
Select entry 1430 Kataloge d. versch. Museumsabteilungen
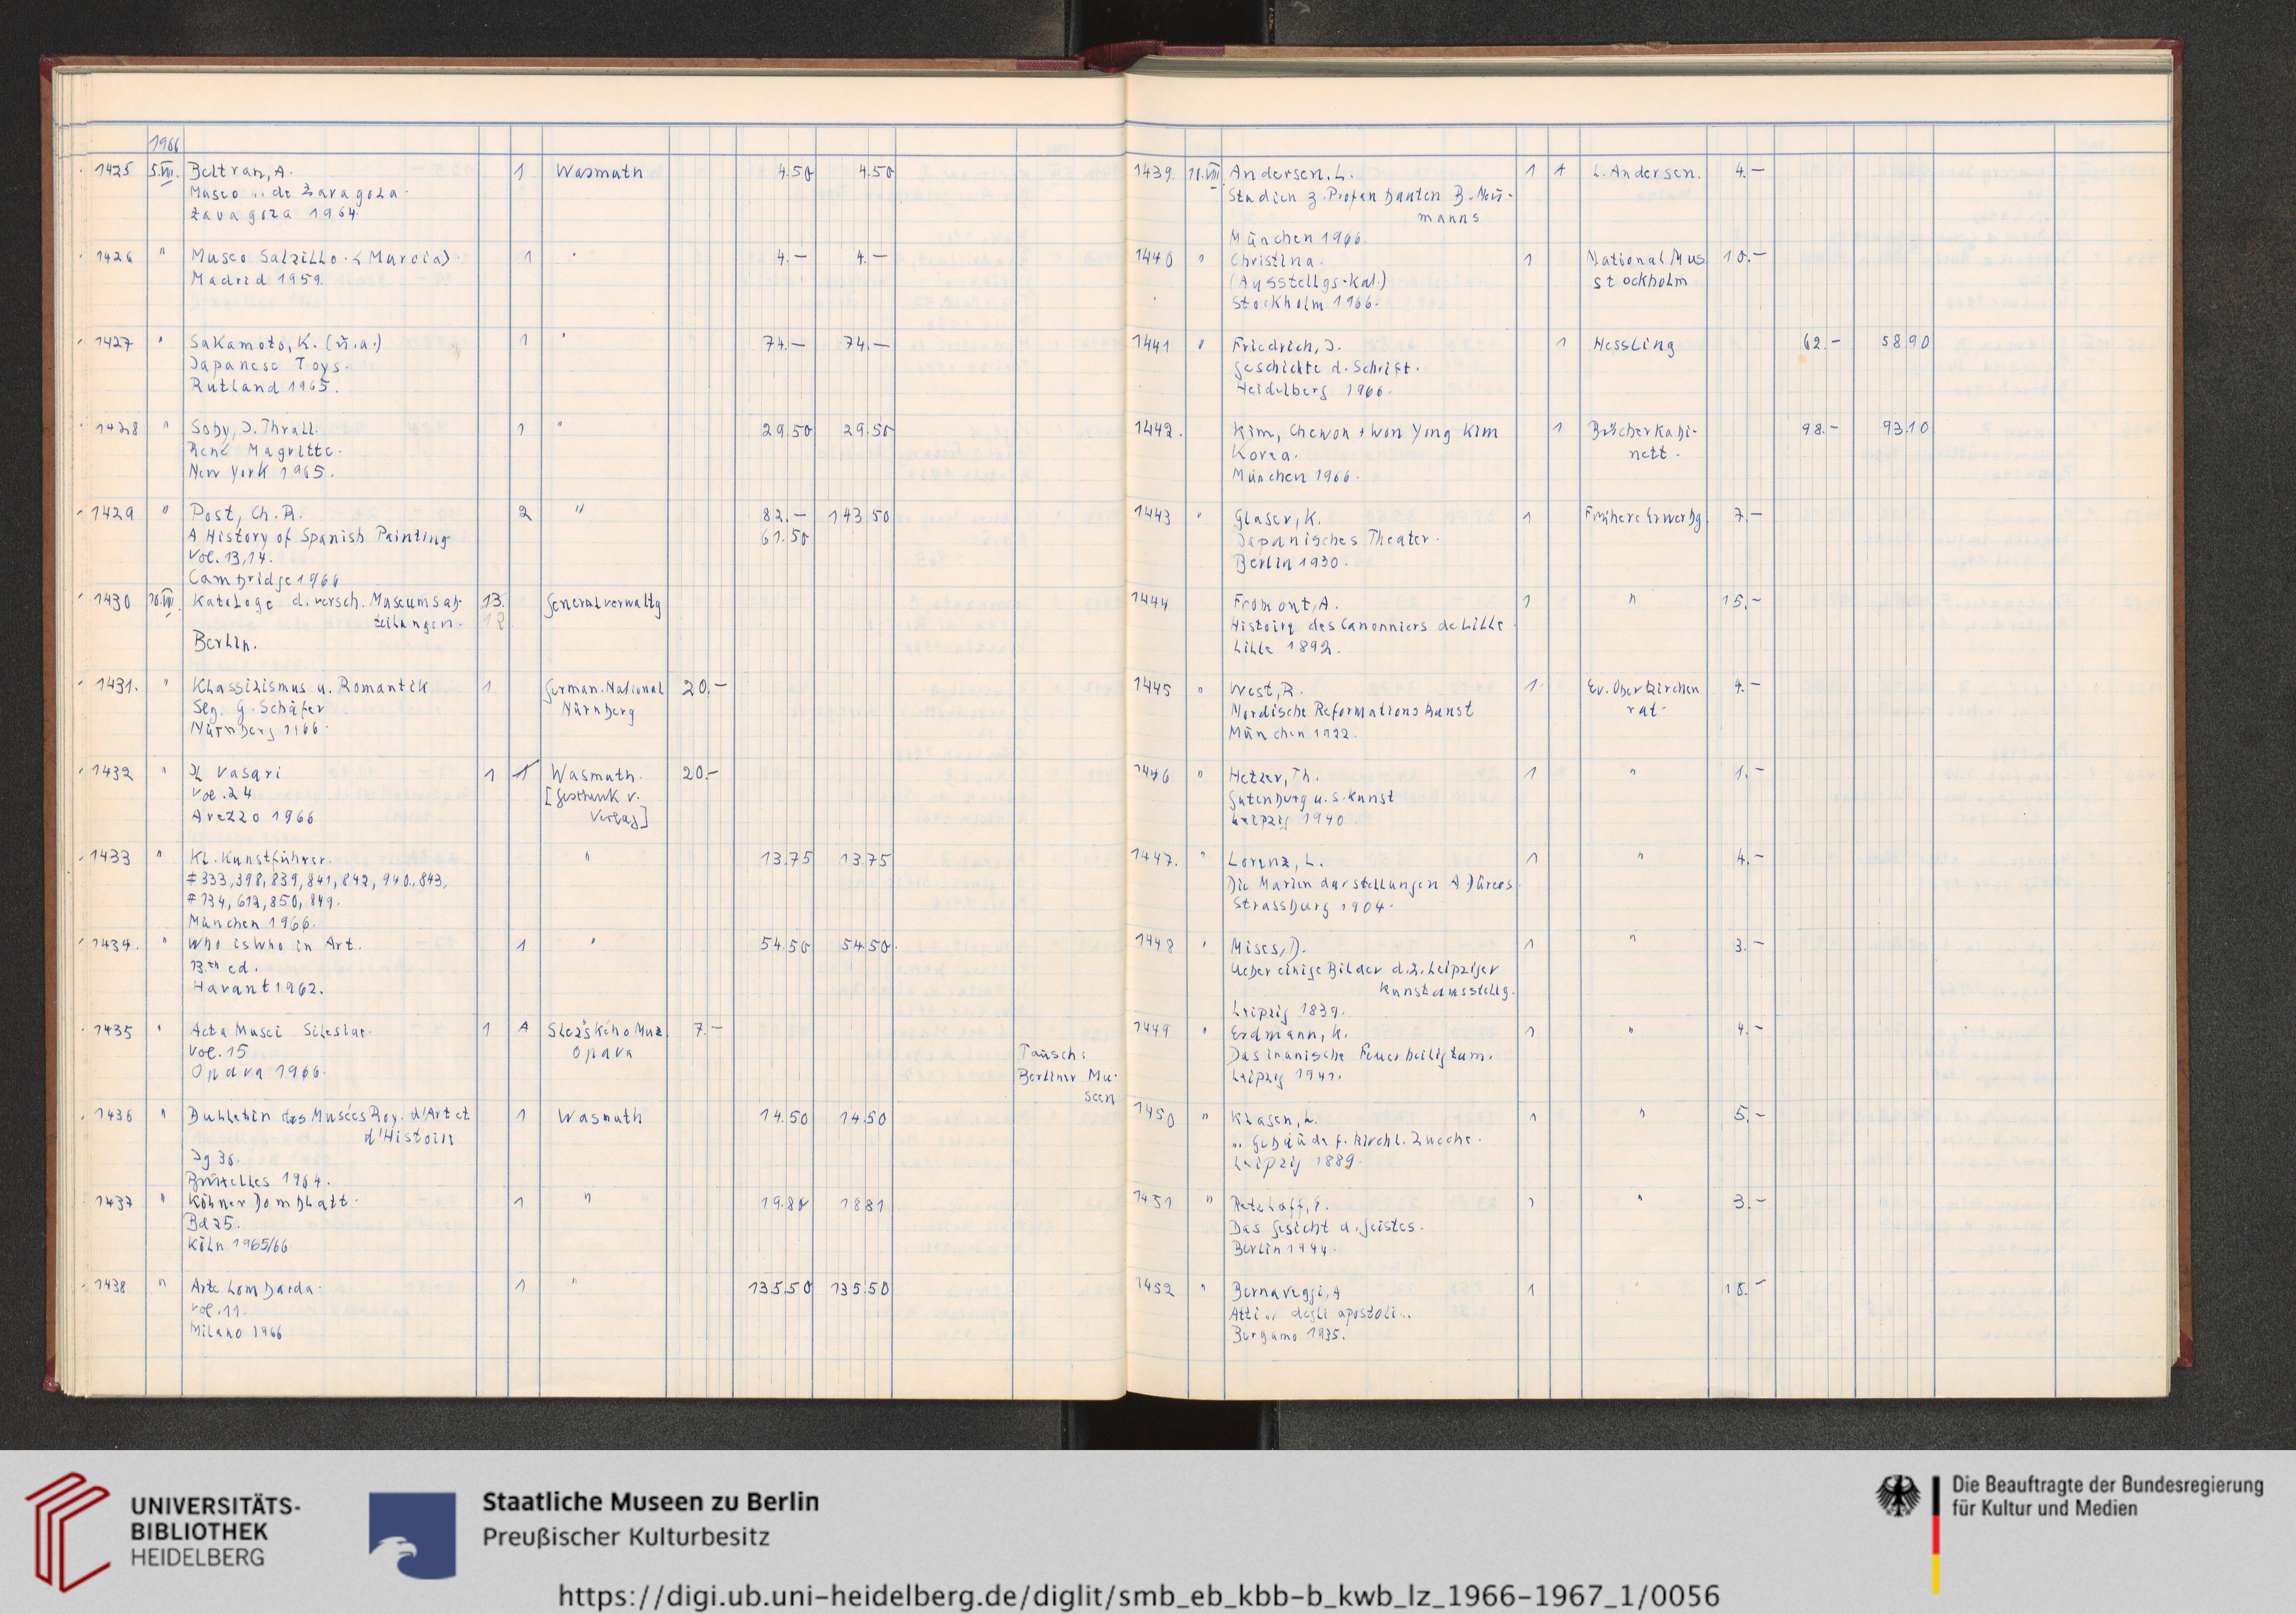click(x=327, y=612)
